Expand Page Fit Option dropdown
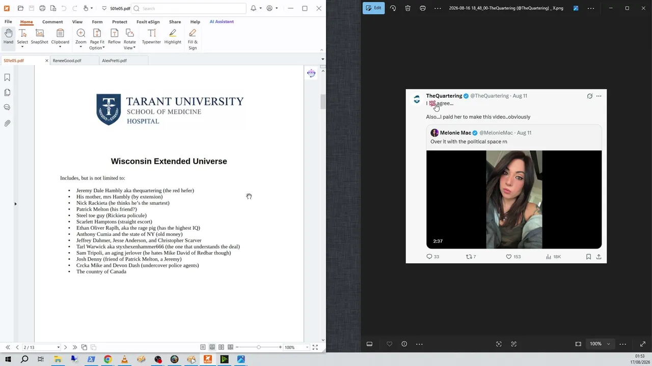This screenshot has height=366, width=652. 104,48
